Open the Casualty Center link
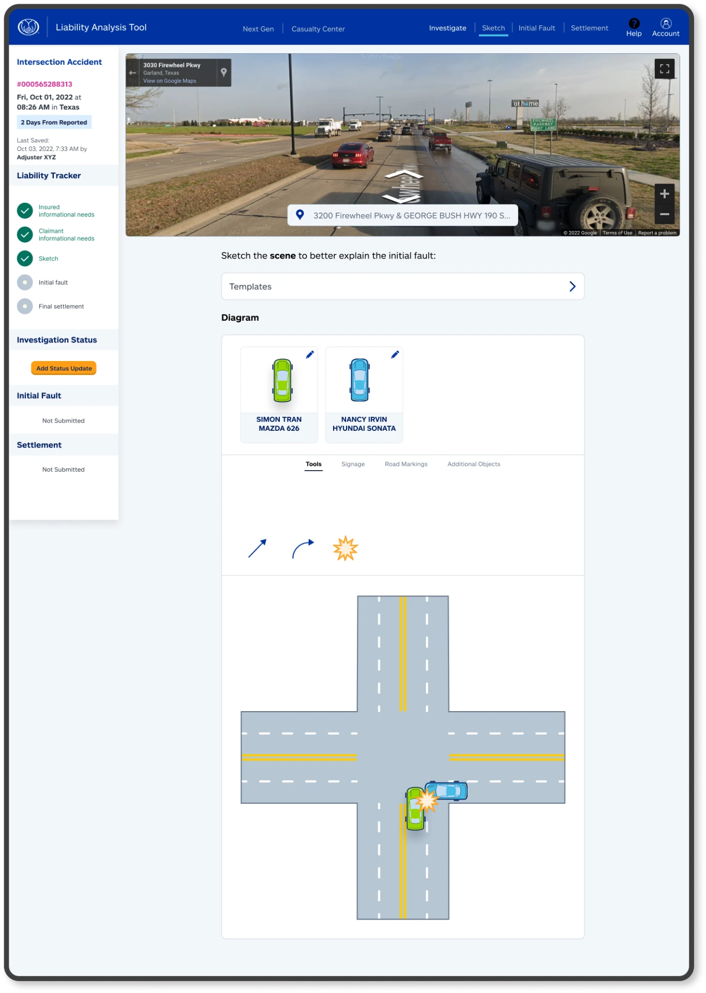Screen dimensions: 706x993 [x=318, y=29]
